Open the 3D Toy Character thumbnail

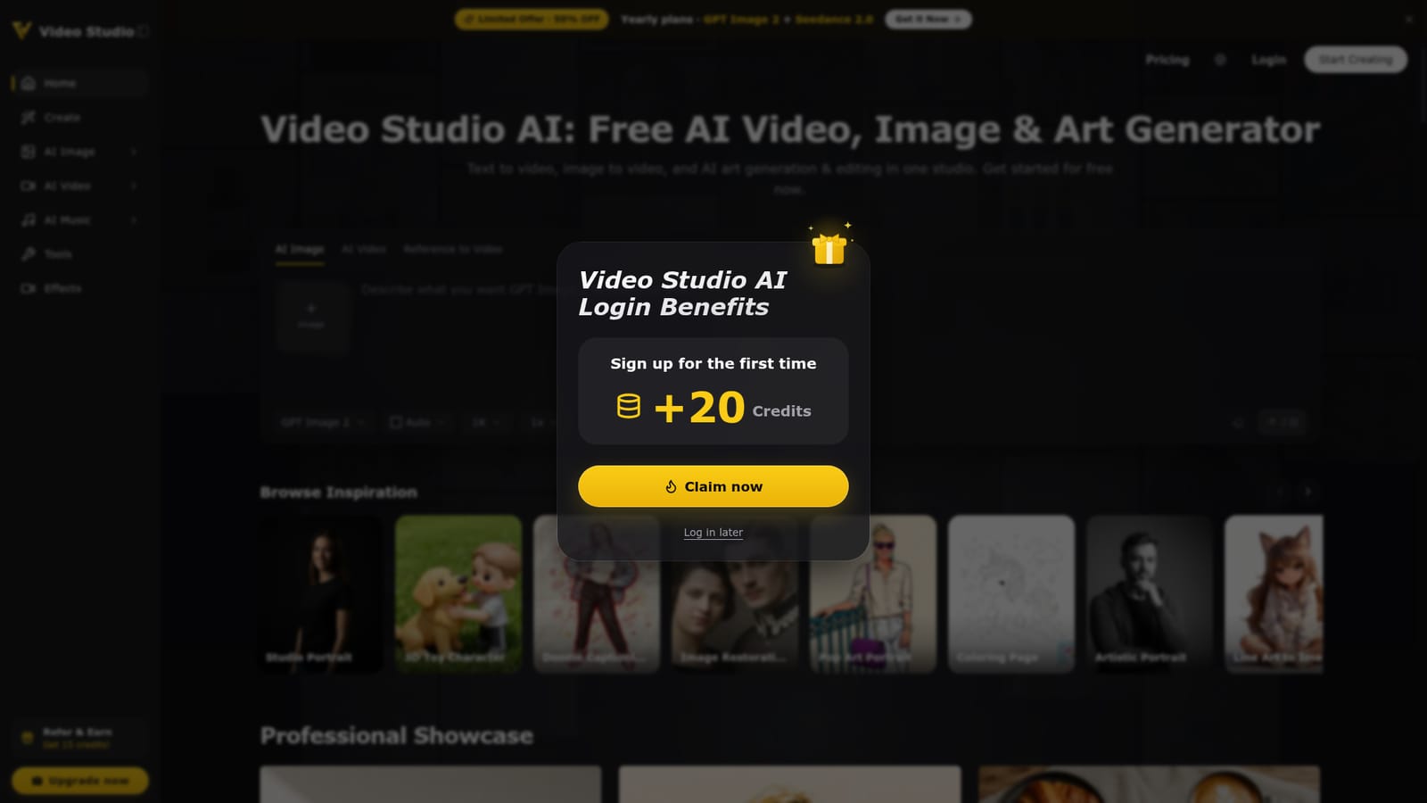458,593
